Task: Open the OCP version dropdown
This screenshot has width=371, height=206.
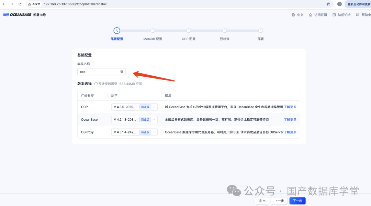Action: (x=134, y=107)
